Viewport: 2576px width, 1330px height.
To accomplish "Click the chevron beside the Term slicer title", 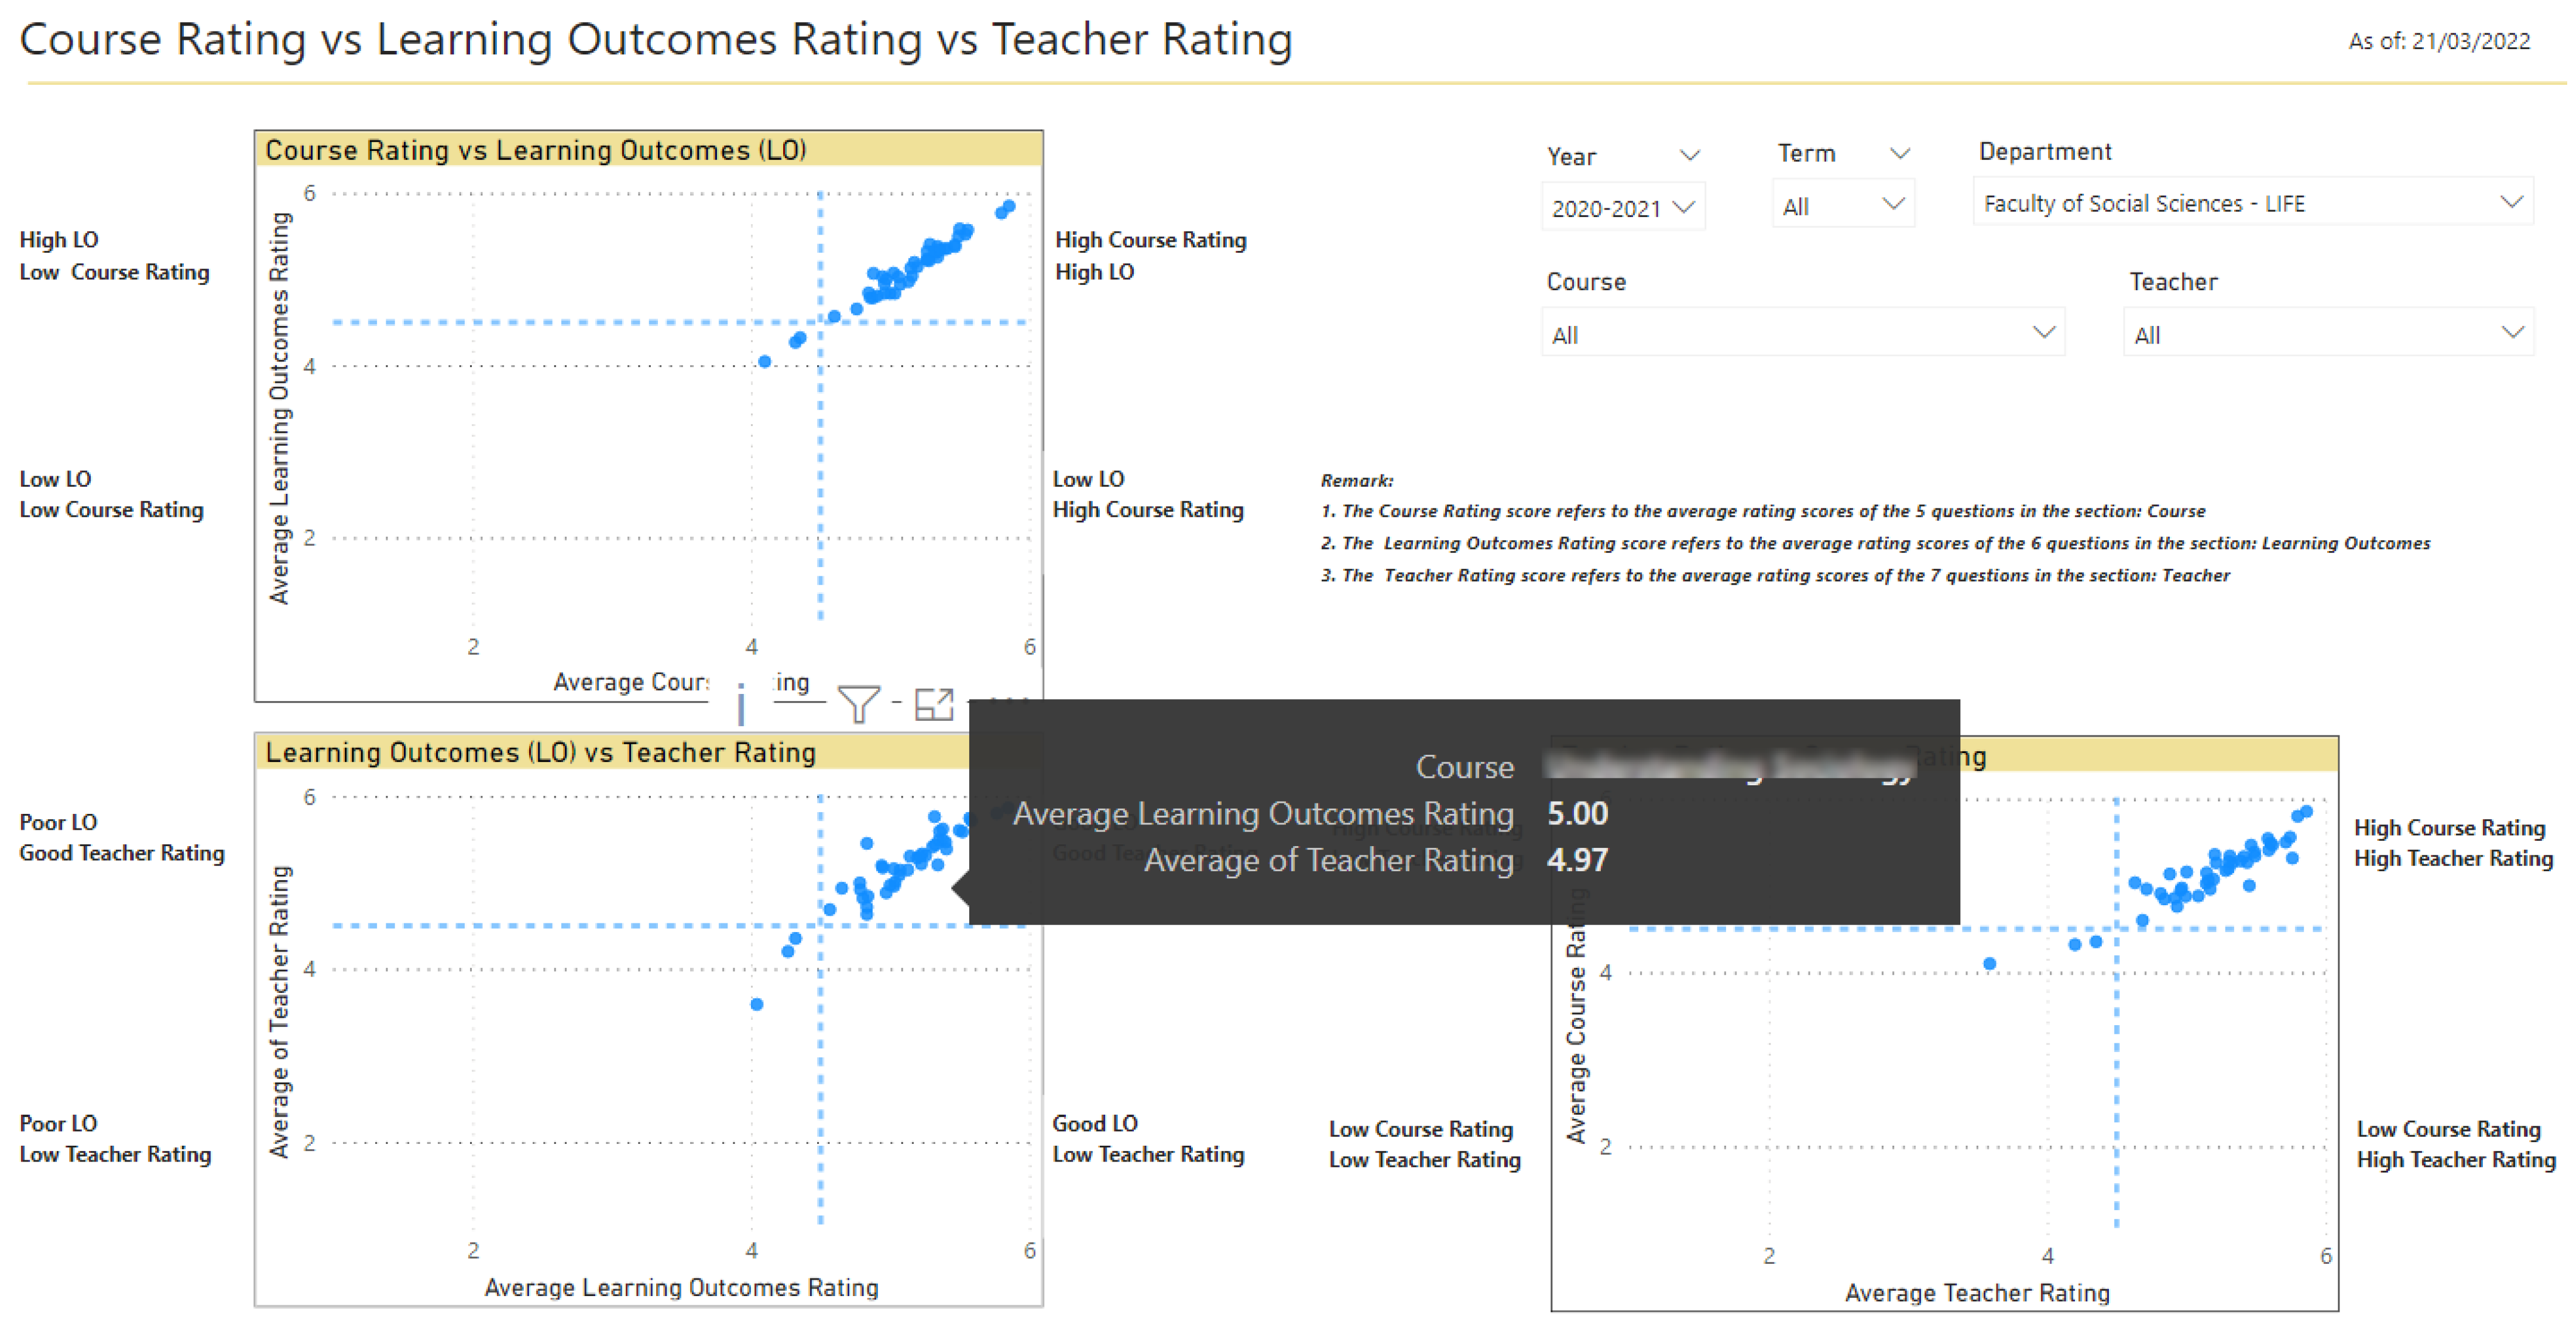I will pos(1899,153).
